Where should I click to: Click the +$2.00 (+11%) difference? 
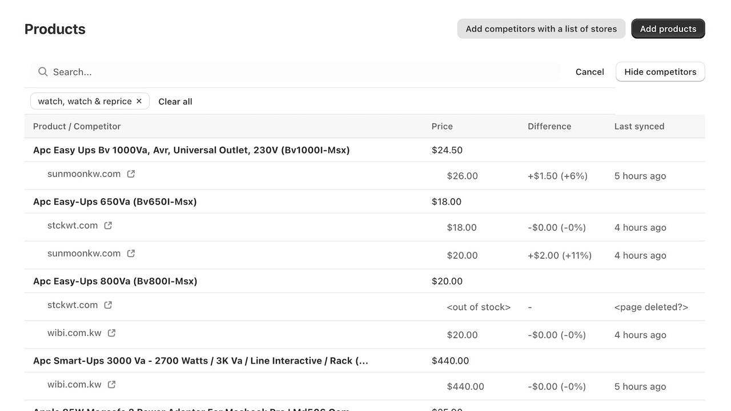[x=560, y=255]
